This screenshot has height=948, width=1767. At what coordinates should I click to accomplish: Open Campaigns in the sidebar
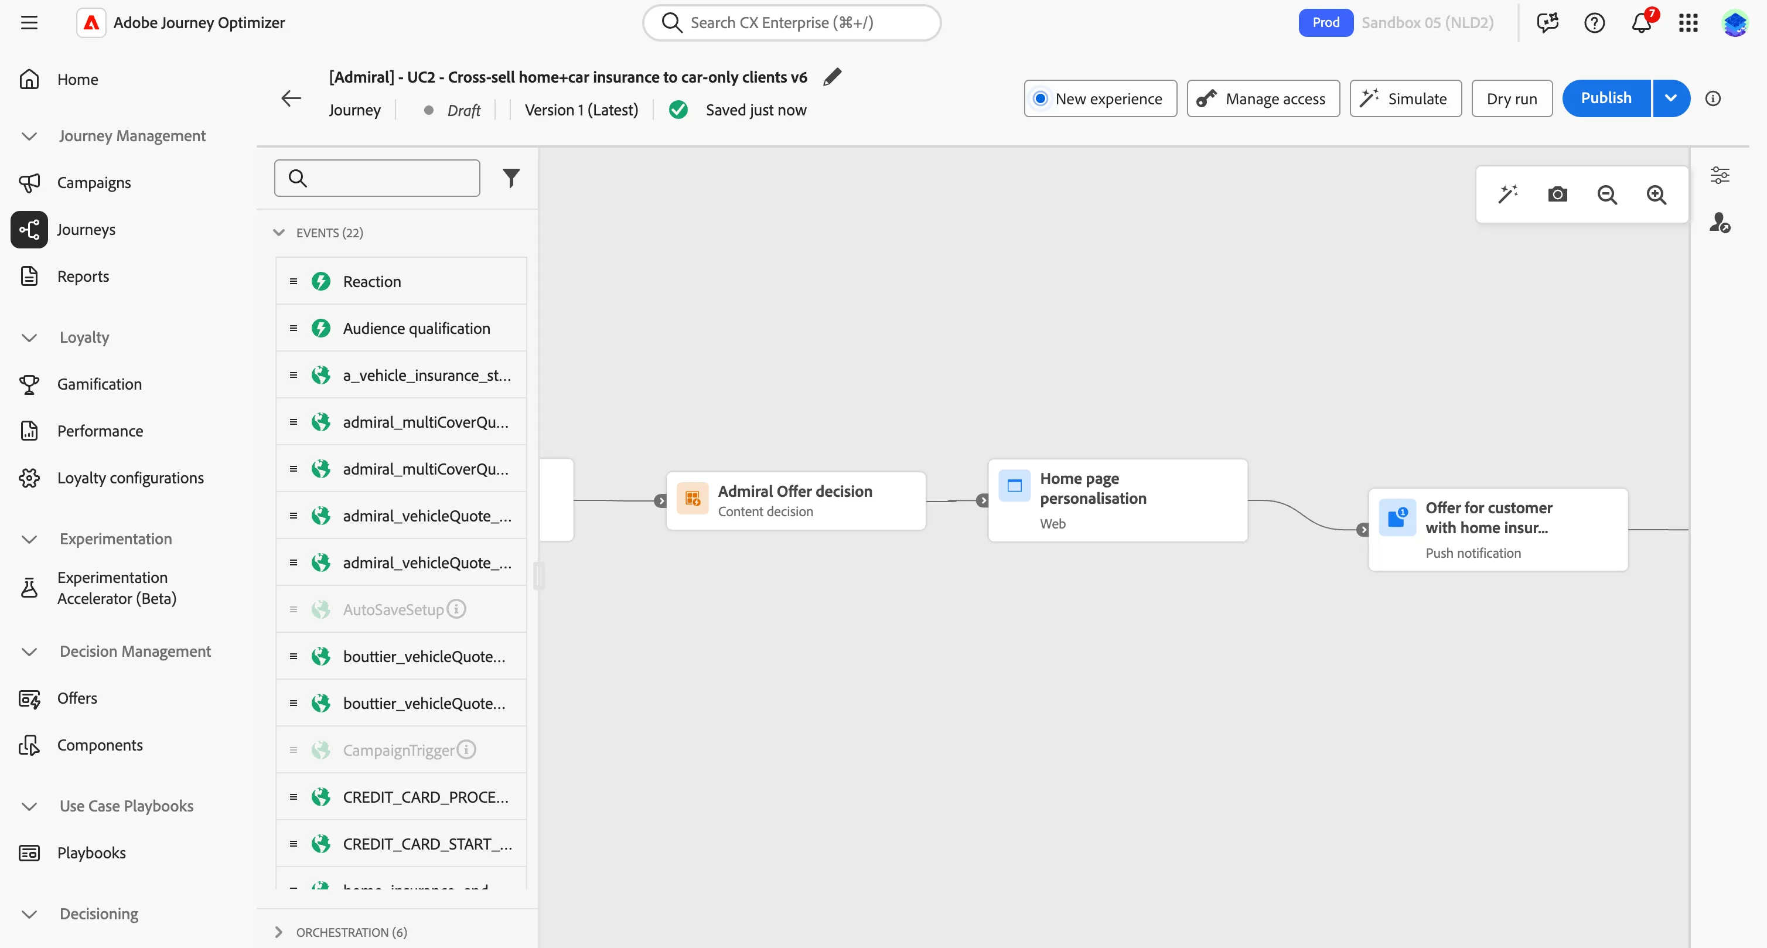point(94,182)
